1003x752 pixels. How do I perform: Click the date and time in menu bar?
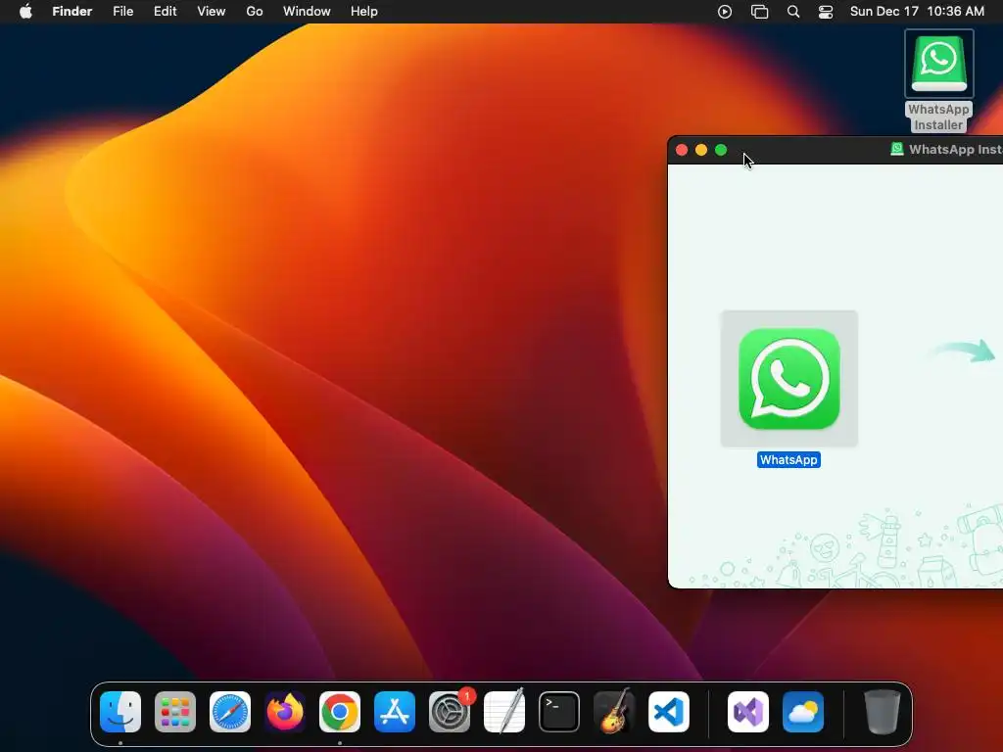(917, 12)
